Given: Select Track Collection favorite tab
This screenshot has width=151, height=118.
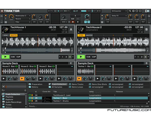Looking at the screenshot, I should [58, 84].
